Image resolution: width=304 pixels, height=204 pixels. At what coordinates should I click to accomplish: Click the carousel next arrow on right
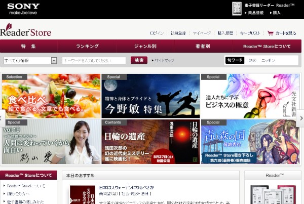tap(300, 118)
